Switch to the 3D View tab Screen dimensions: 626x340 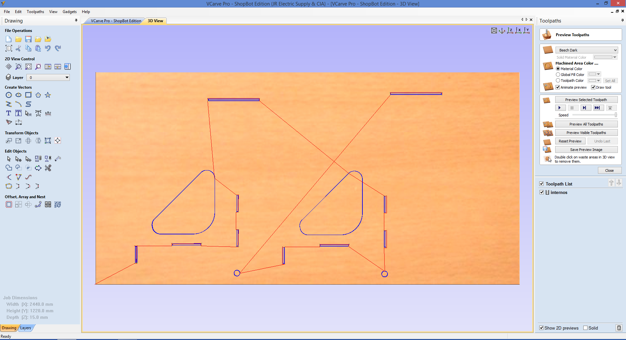pos(155,21)
